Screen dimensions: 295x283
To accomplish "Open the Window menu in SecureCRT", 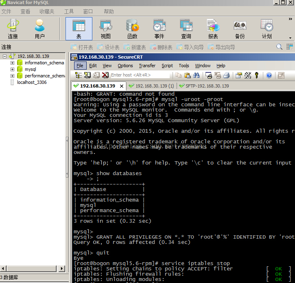I will click(x=203, y=66).
